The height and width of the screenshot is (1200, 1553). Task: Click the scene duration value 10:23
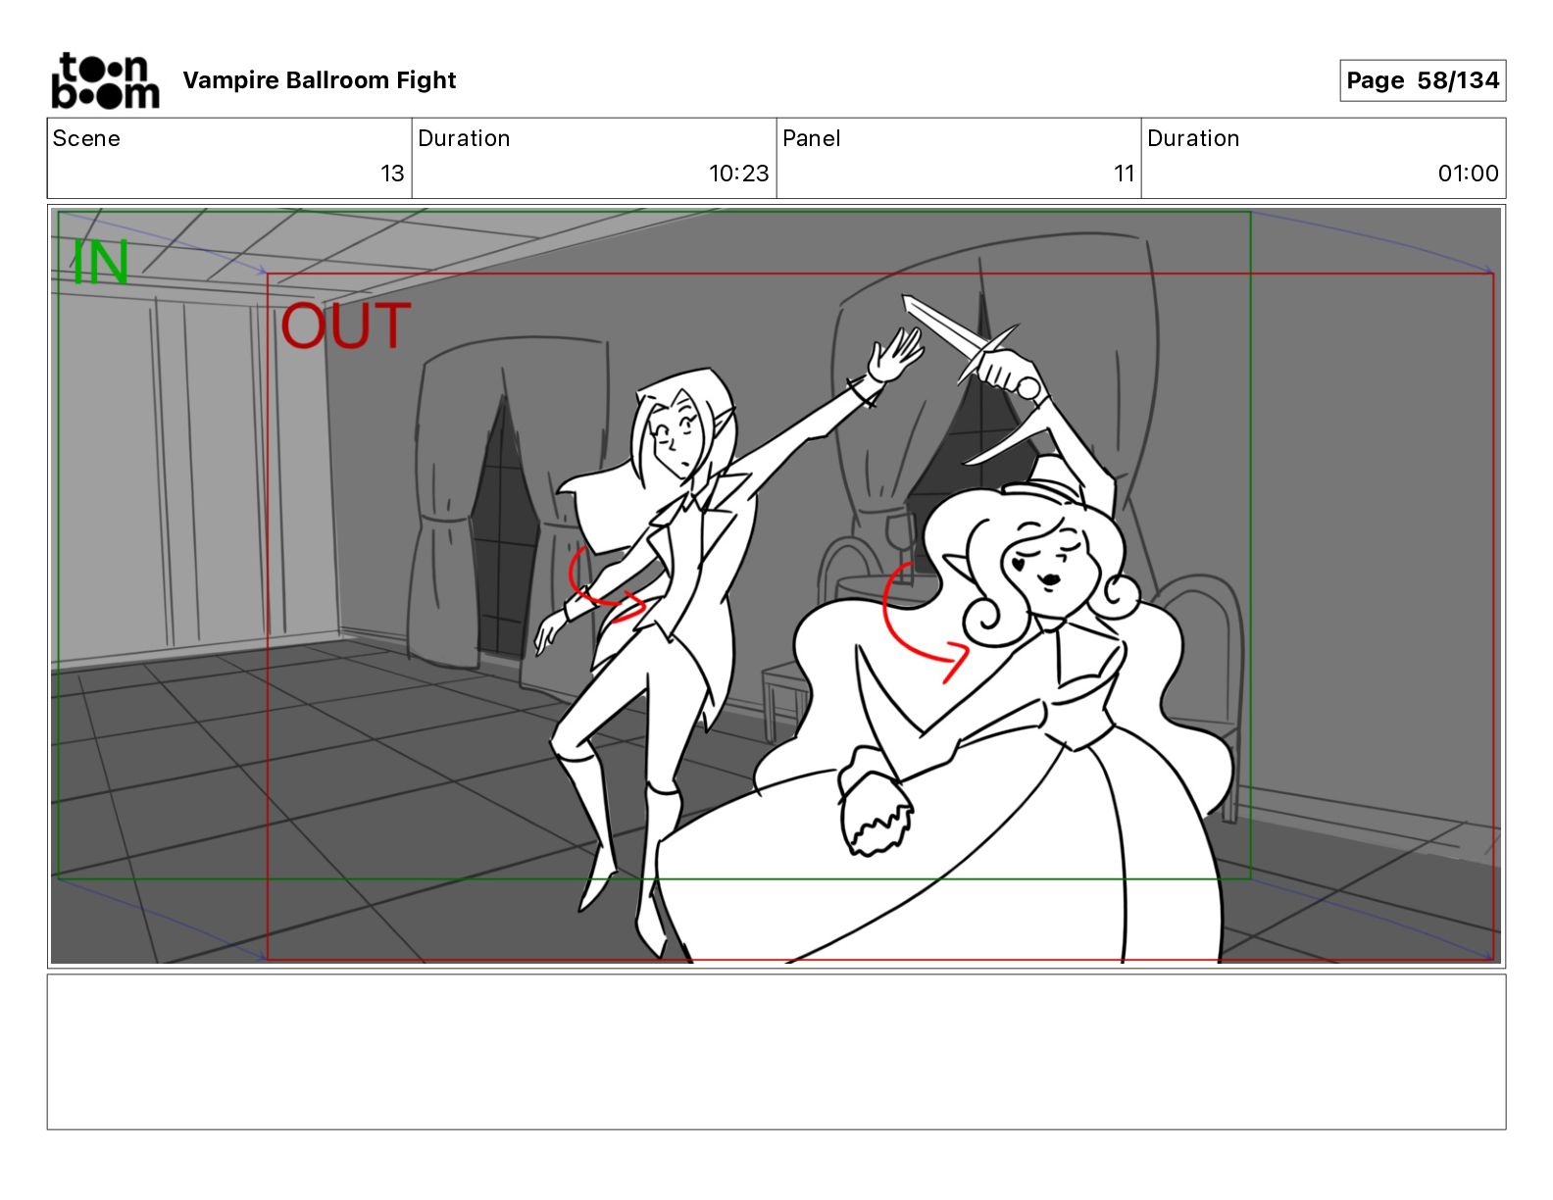pos(739,174)
